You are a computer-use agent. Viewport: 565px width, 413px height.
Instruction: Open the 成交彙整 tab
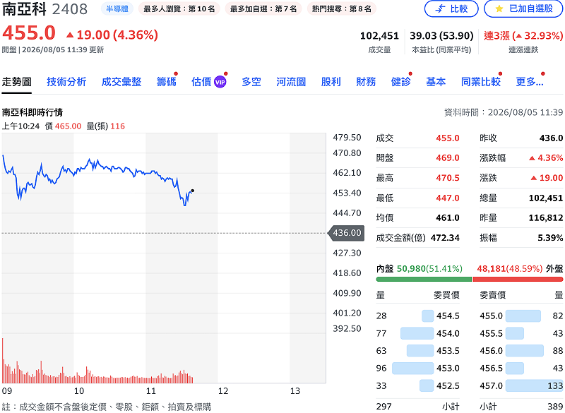pos(121,82)
